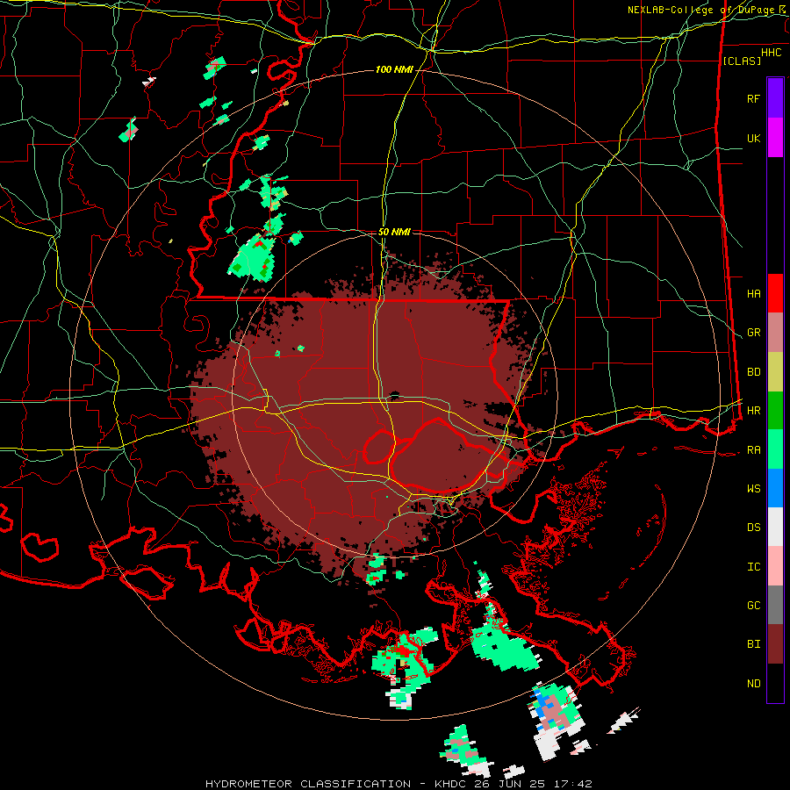Click the HR dark green legend swatch
Image resolution: width=790 pixels, height=790 pixels.
[x=775, y=411]
